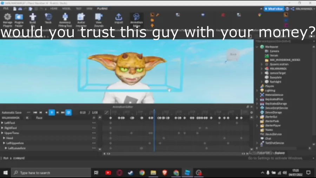
Task: Expand ReplicatedFirst in Explorer
Action: [257, 99]
